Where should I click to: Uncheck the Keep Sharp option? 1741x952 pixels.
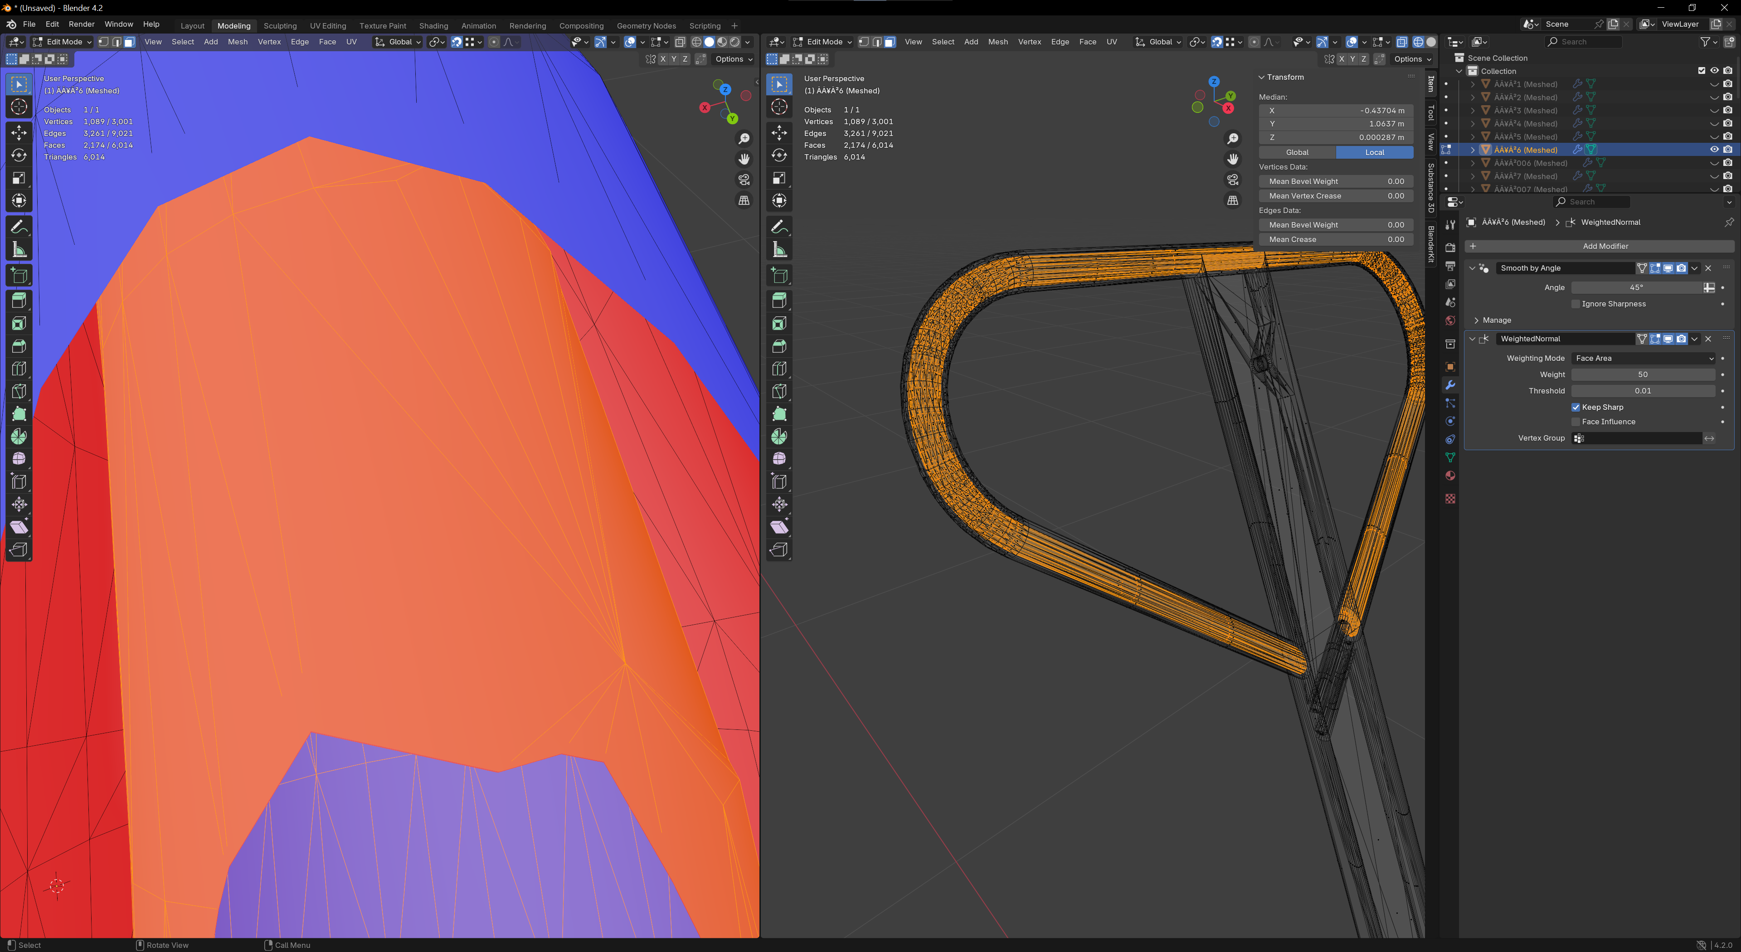point(1576,408)
